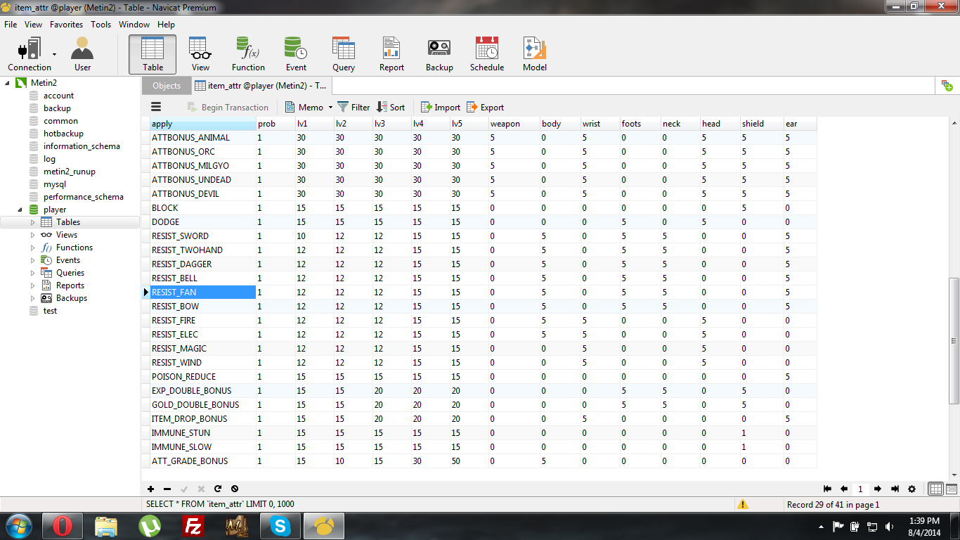Collapse the player database node
The width and height of the screenshot is (960, 540).
tap(20, 210)
